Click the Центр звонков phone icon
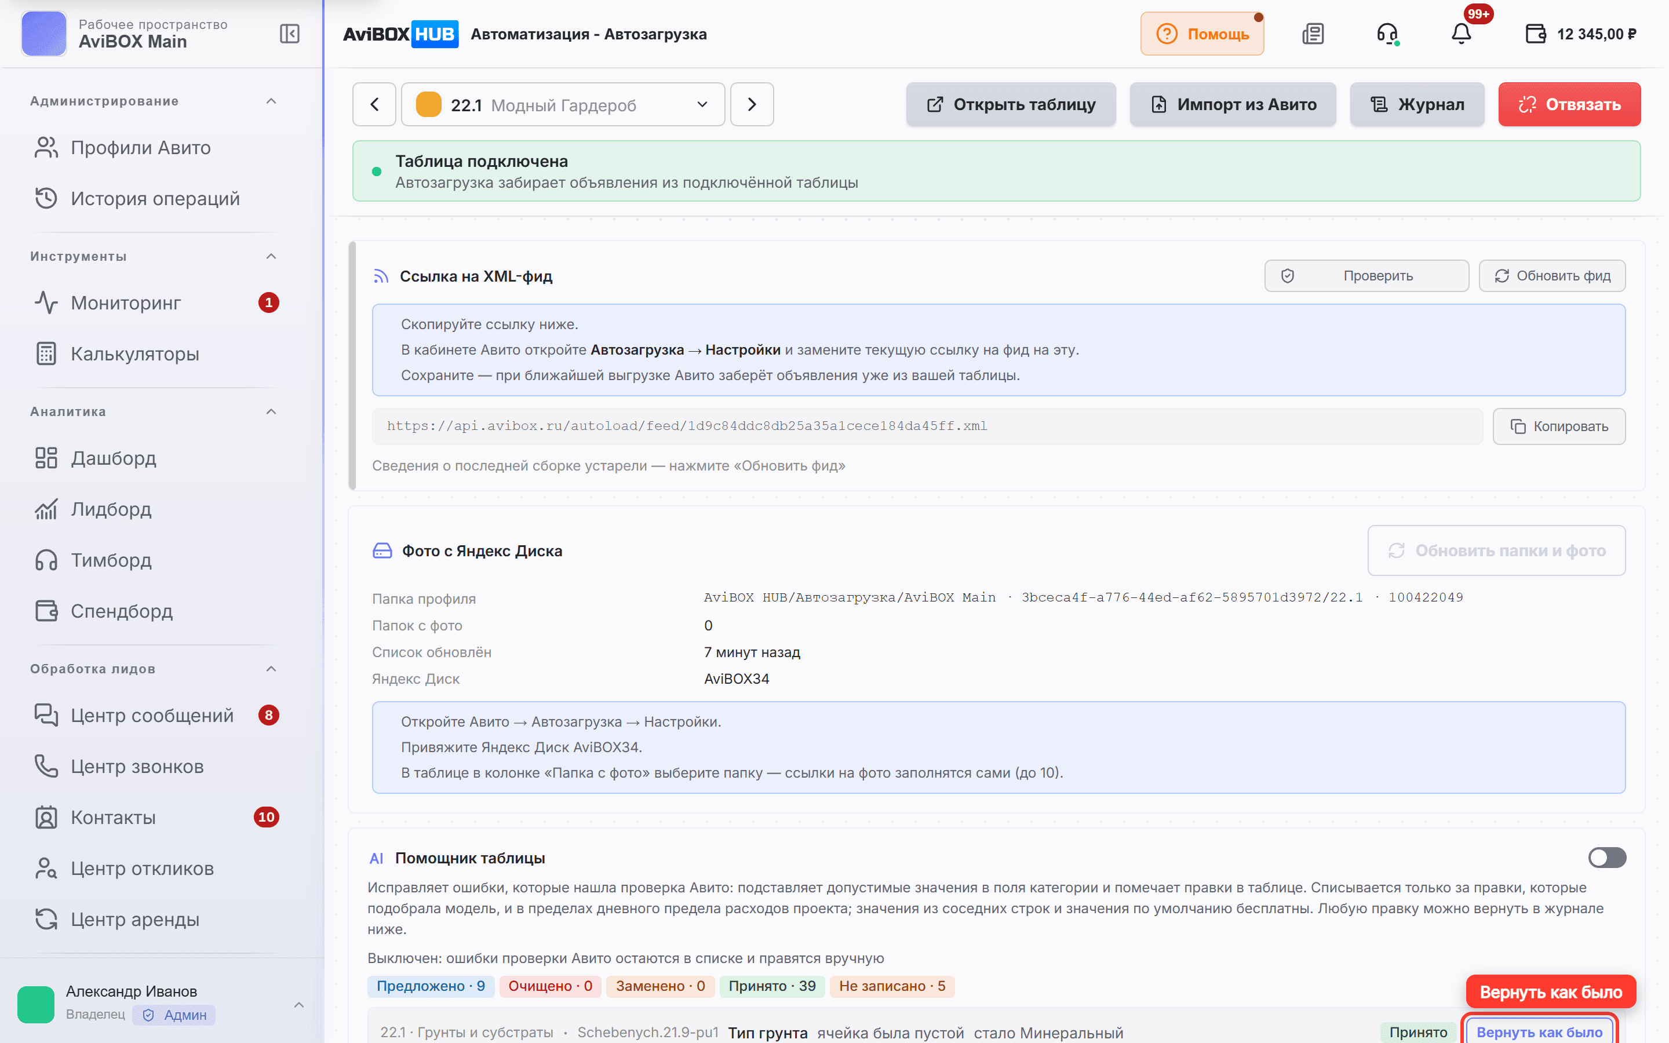 pos(46,767)
